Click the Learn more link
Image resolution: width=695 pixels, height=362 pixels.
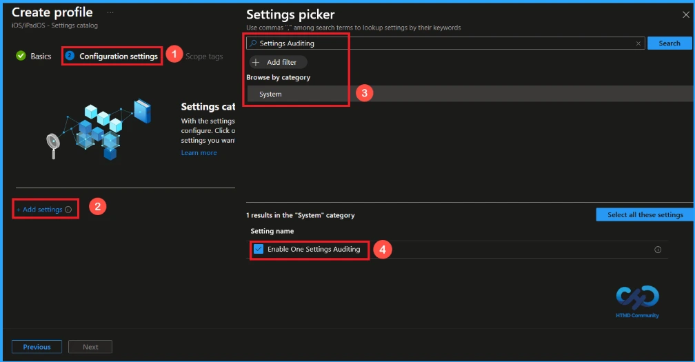coord(199,152)
